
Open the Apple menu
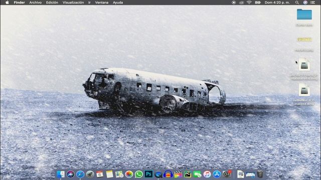tap(7, 2)
